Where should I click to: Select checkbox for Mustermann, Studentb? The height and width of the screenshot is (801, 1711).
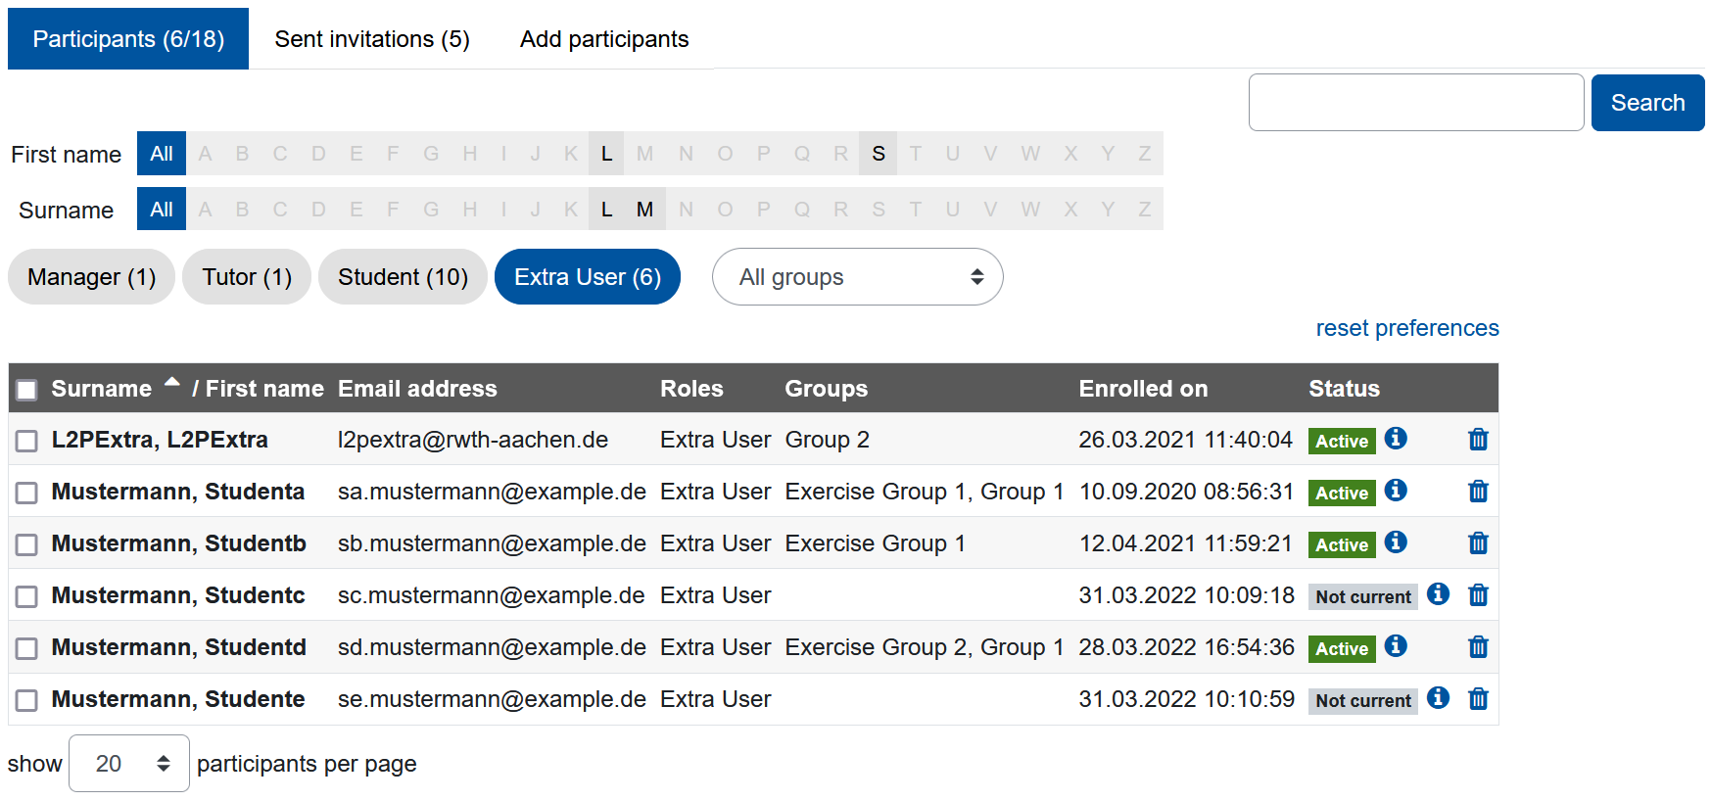coord(26,545)
